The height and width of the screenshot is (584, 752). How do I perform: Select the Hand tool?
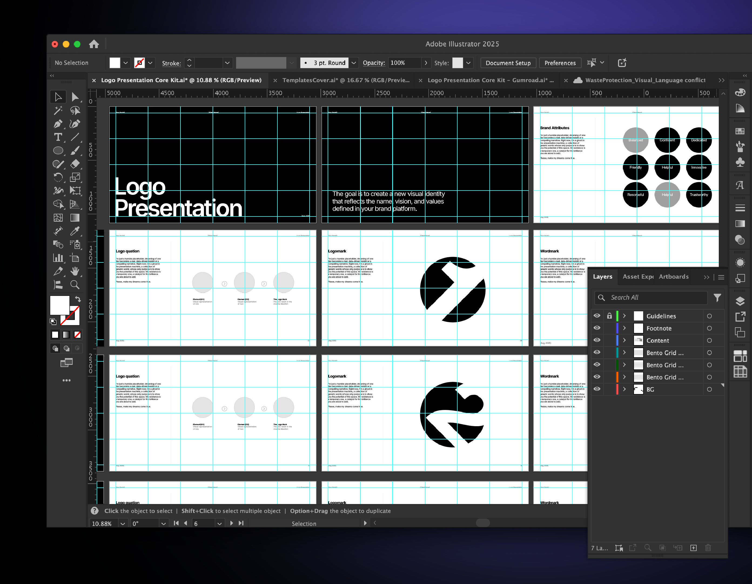tap(75, 272)
